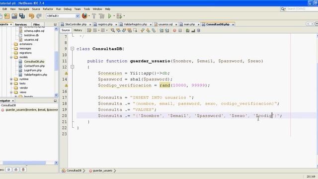
Task: Click guardar_usuario breadcrumb at editor bottom
Action: click(102, 171)
